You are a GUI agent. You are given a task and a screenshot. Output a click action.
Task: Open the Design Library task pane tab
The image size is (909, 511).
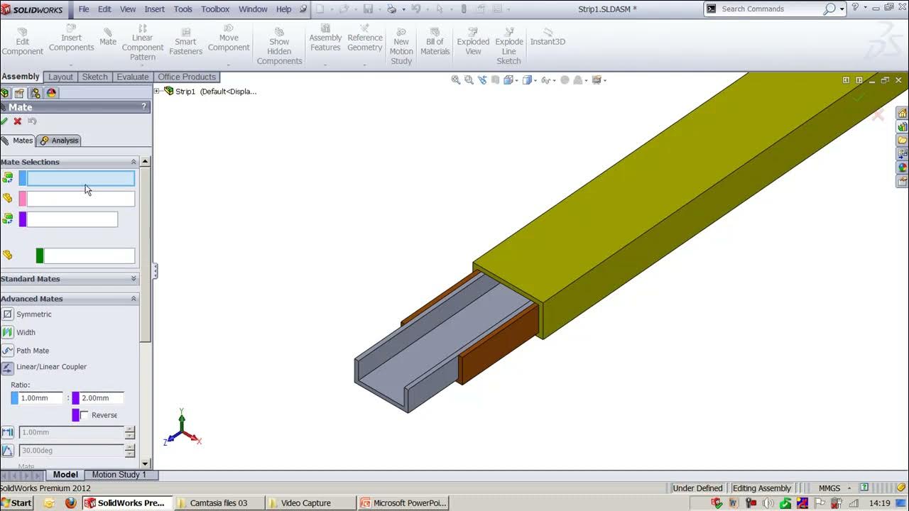[x=902, y=127]
